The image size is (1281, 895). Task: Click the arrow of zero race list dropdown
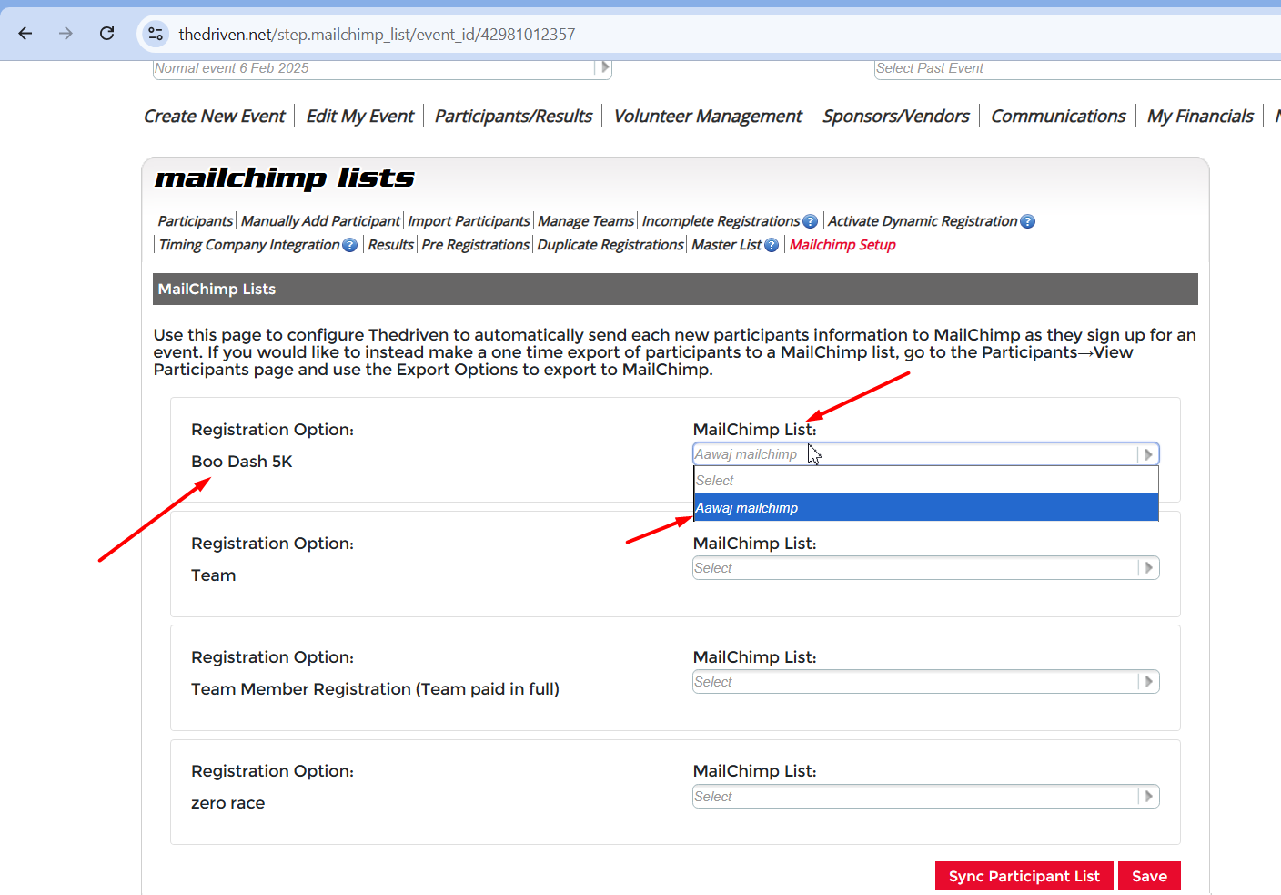point(1148,797)
